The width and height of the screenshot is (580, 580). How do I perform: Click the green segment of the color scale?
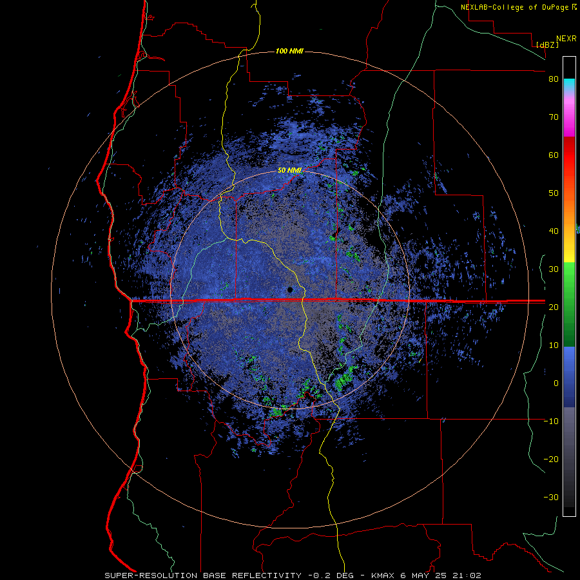[569, 304]
